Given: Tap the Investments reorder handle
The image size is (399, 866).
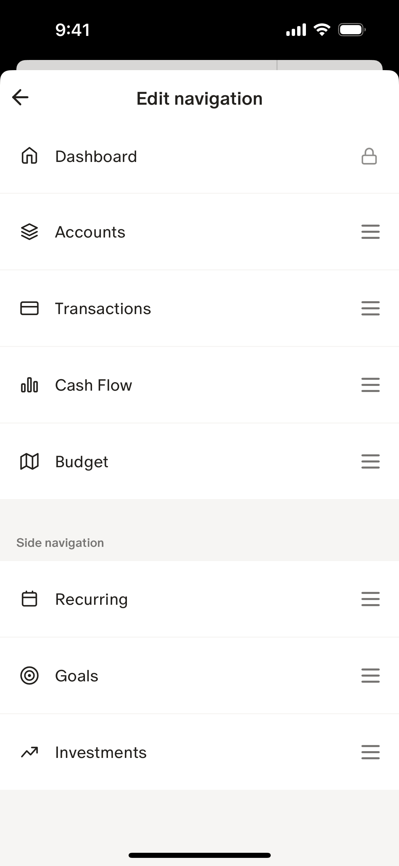Looking at the screenshot, I should (370, 752).
